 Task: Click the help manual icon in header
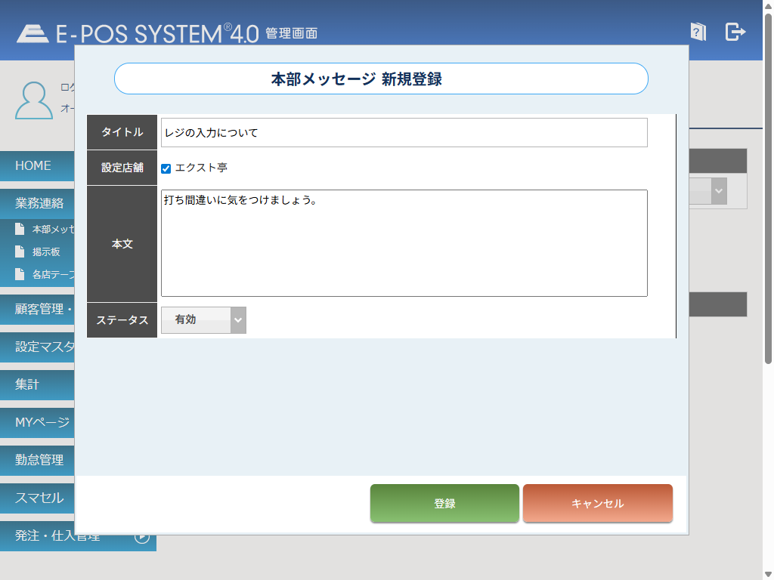point(698,32)
